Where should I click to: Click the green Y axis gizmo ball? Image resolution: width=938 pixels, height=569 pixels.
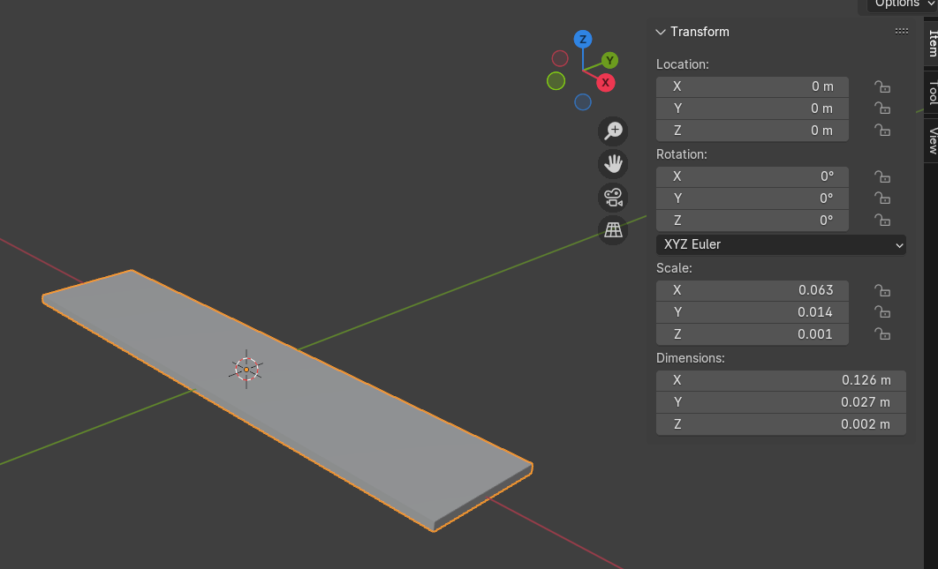click(609, 61)
